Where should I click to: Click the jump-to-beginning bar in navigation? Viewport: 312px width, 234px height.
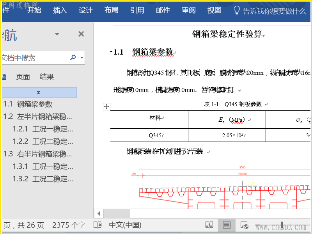(39, 92)
